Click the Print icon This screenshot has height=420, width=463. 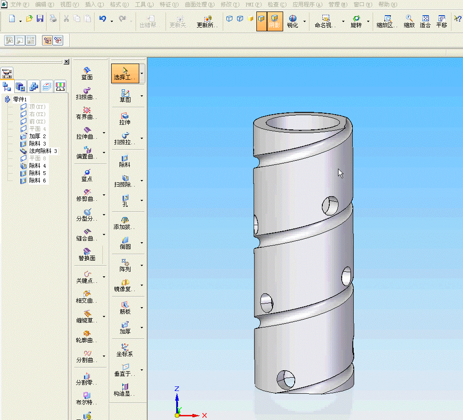click(x=53, y=19)
